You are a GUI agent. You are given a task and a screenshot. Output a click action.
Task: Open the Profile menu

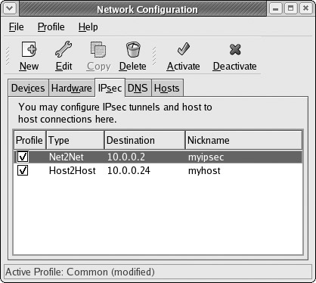pos(51,26)
